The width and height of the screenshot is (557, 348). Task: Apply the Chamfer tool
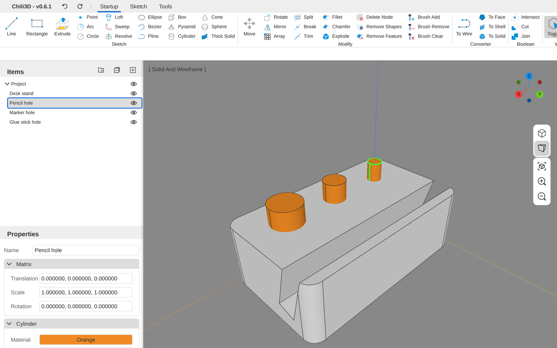[337, 27]
